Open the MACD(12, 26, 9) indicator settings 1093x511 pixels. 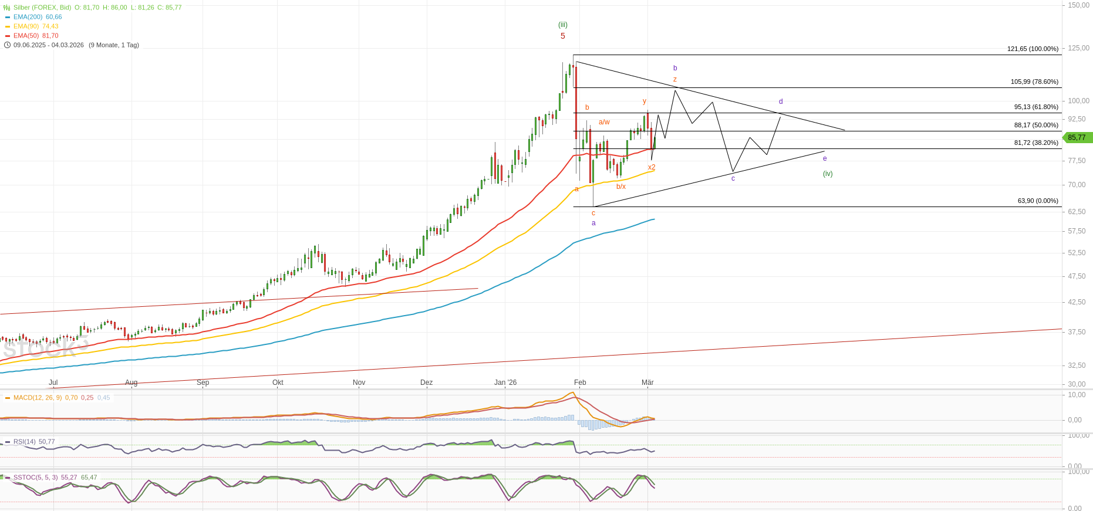(x=38, y=398)
